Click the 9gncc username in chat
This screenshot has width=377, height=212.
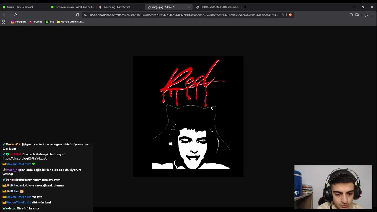click(x=11, y=180)
